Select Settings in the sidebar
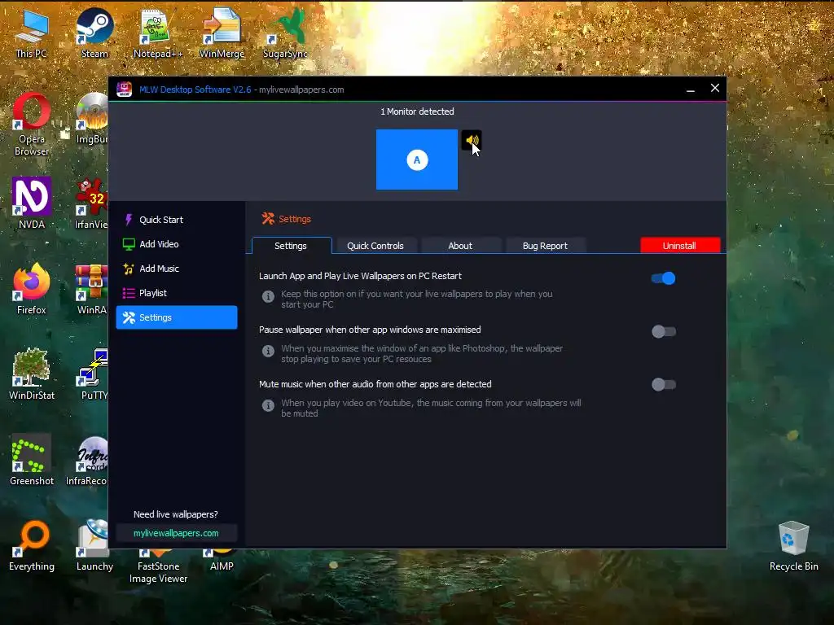This screenshot has height=625, width=834. 177,317
